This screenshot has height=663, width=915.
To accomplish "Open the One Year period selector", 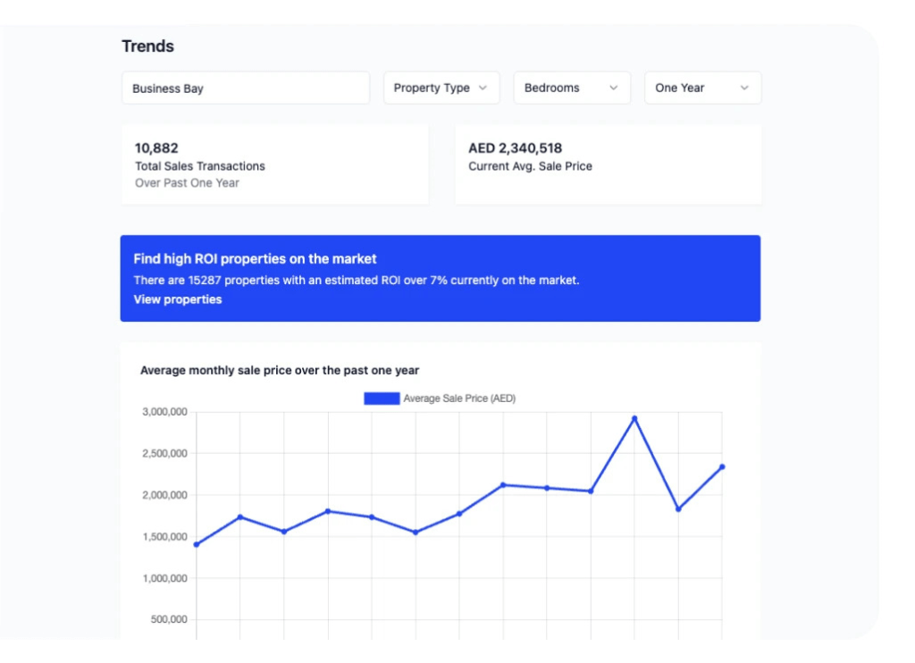I will [x=702, y=88].
